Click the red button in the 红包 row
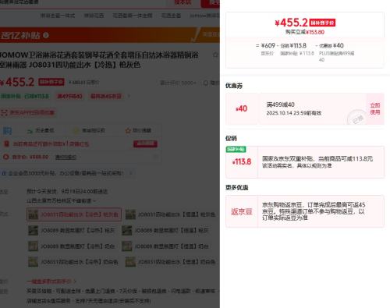390x308 pixels. 145,143
